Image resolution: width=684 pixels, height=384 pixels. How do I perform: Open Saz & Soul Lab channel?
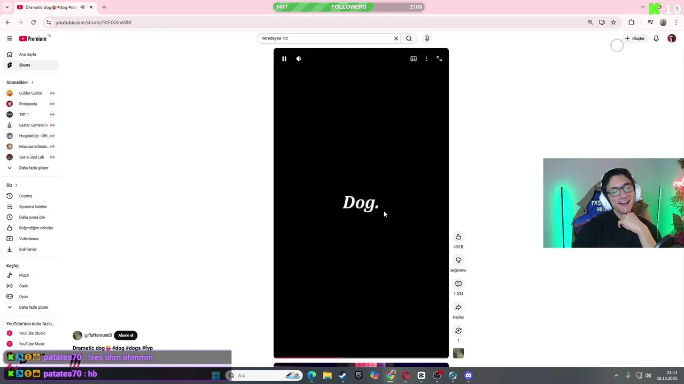pos(30,157)
